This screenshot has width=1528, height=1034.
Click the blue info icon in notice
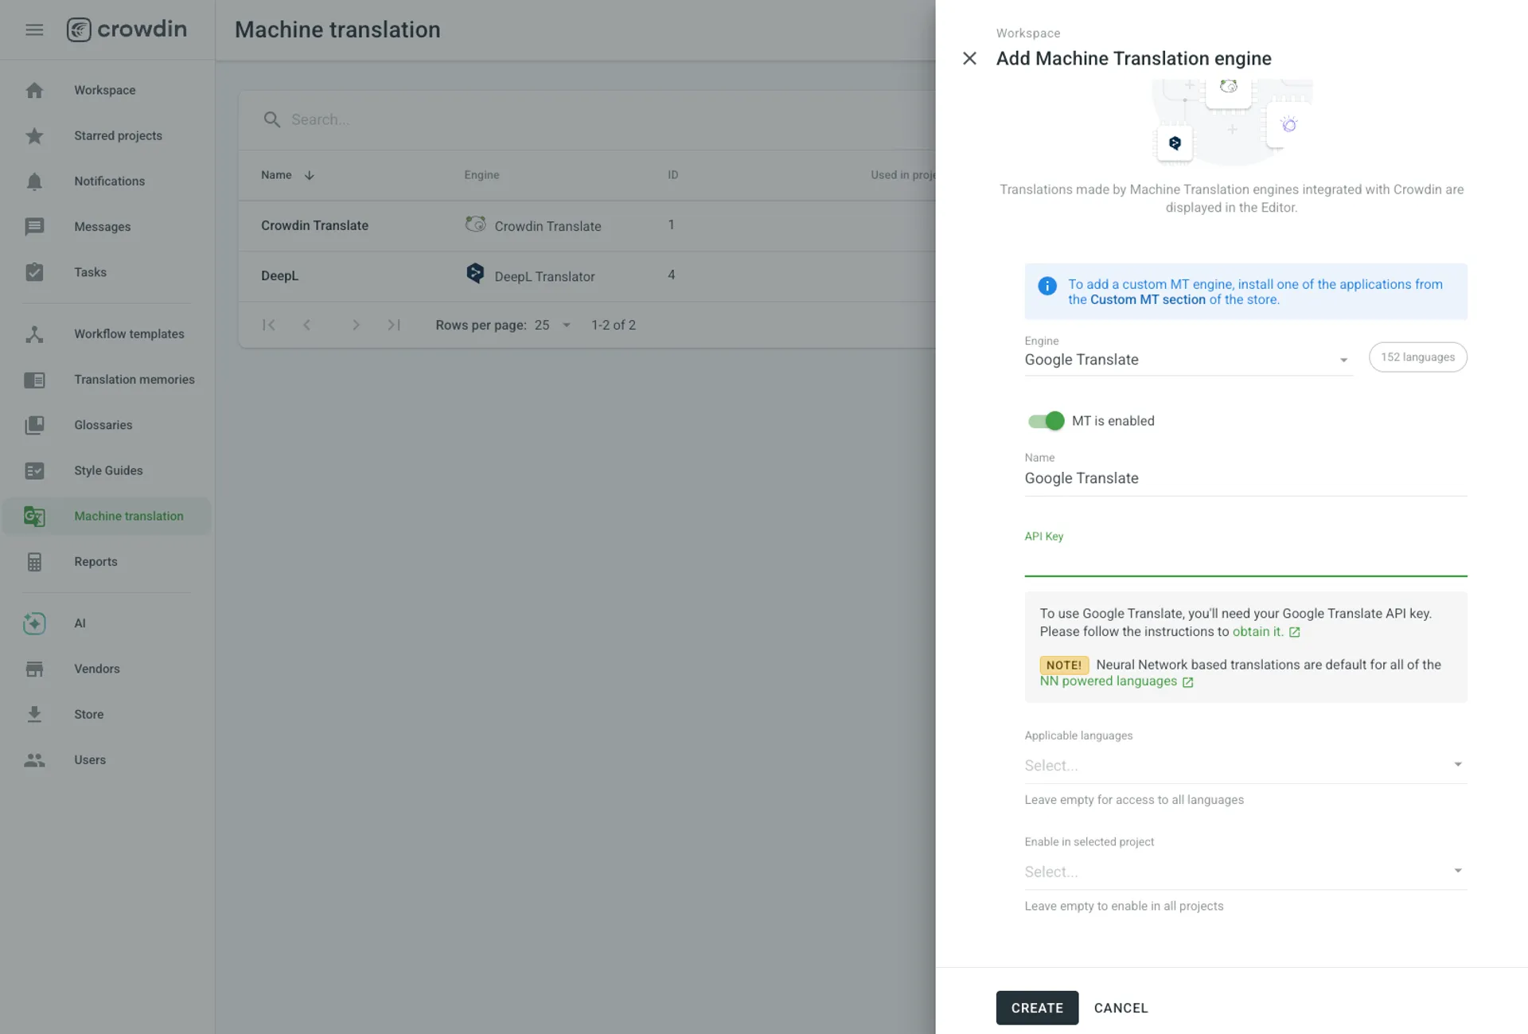tap(1047, 286)
